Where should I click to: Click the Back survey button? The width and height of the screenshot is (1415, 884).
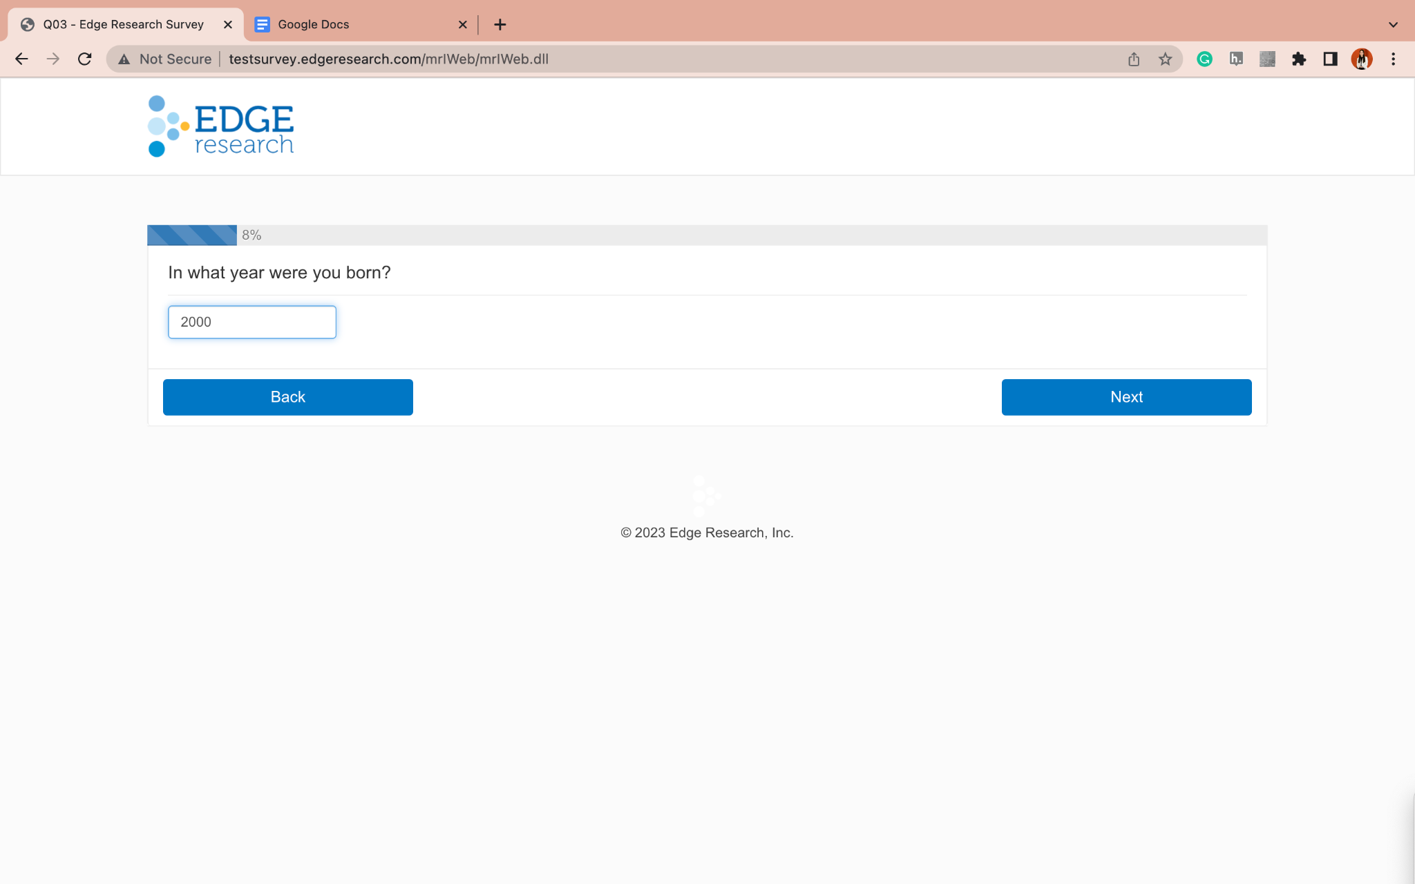tap(287, 397)
